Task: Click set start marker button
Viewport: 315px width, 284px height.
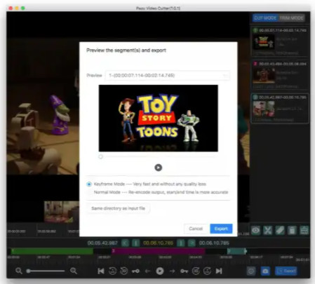Action: (136, 243)
